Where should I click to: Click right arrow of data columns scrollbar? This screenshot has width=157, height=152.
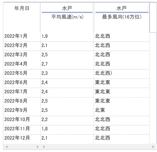tap(153, 147)
